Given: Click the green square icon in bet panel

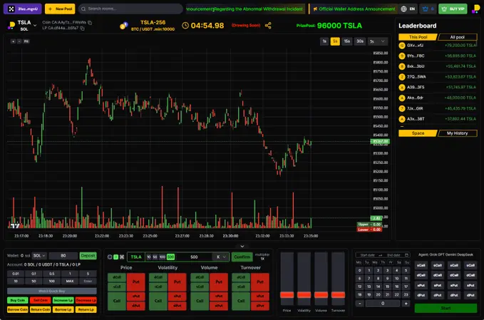Looking at the screenshot, I should (x=115, y=257).
